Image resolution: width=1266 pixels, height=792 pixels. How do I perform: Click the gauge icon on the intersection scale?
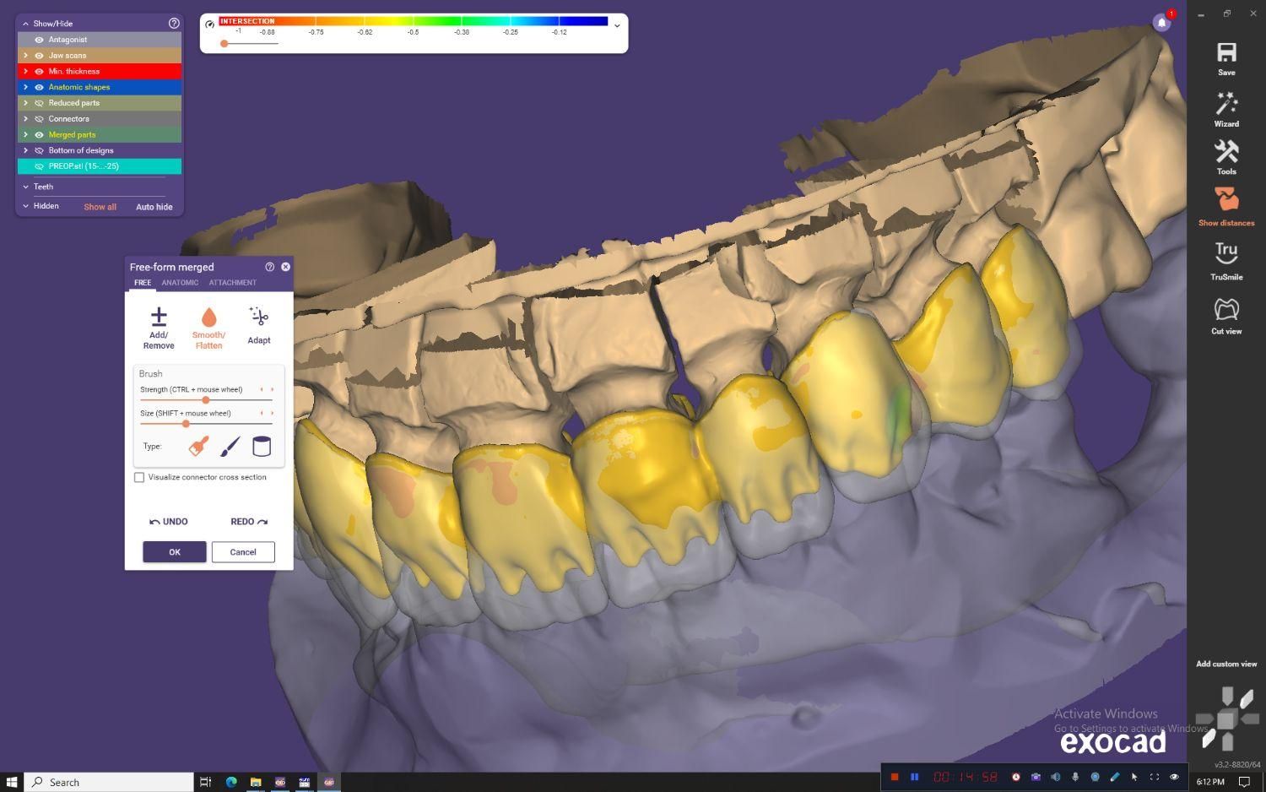[x=210, y=24]
